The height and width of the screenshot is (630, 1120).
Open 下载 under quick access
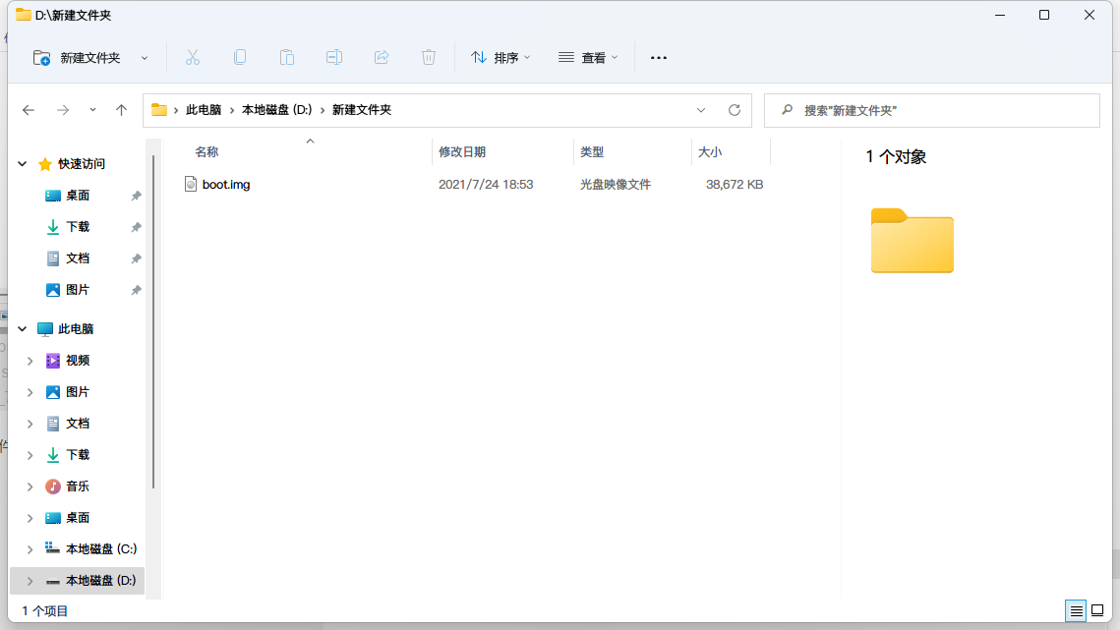pyautogui.click(x=77, y=227)
